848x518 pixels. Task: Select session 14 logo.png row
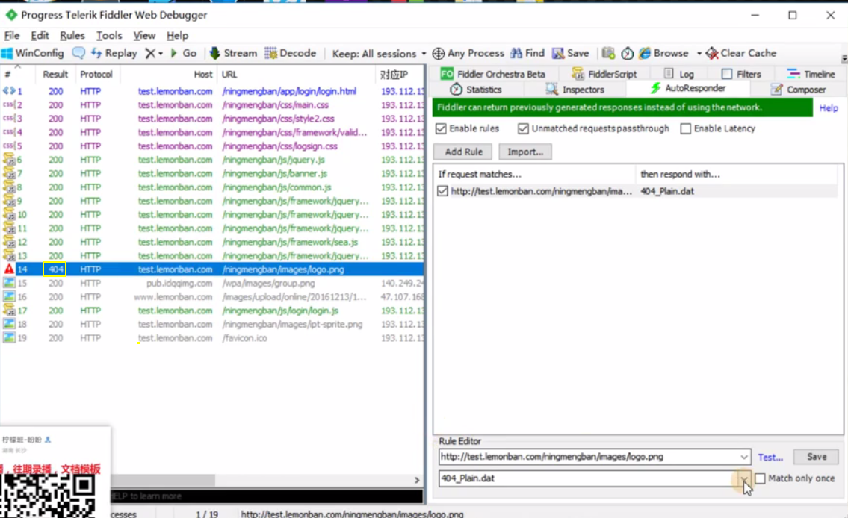pos(212,269)
